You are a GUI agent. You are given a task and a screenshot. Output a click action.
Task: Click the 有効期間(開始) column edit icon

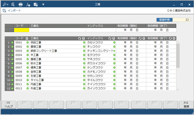[x=140, y=38]
